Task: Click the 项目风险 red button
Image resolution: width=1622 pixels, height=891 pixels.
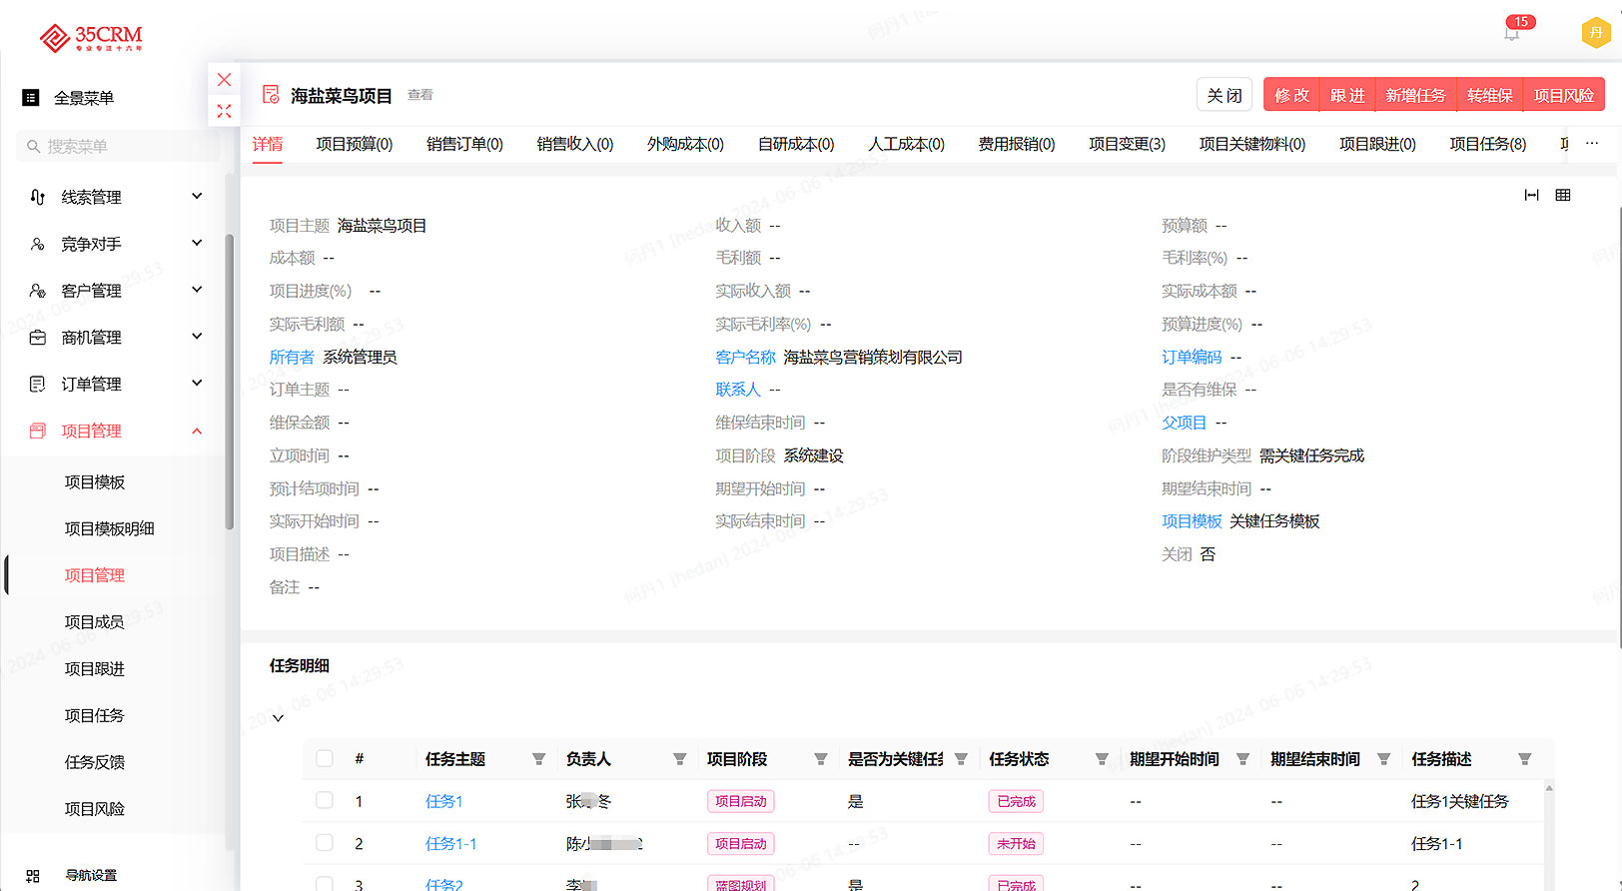Action: (1563, 95)
